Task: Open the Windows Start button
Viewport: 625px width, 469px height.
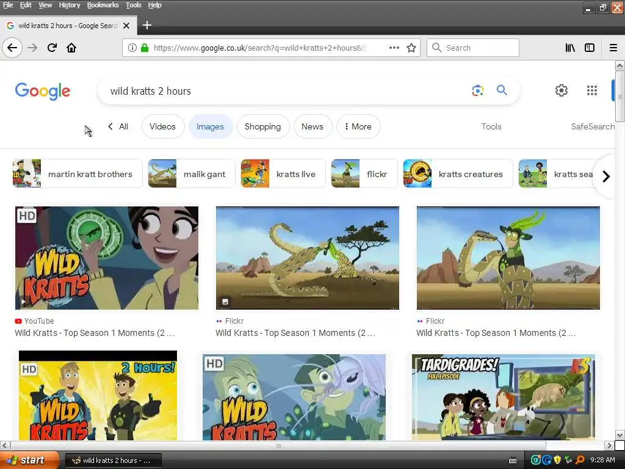Action: [x=29, y=460]
